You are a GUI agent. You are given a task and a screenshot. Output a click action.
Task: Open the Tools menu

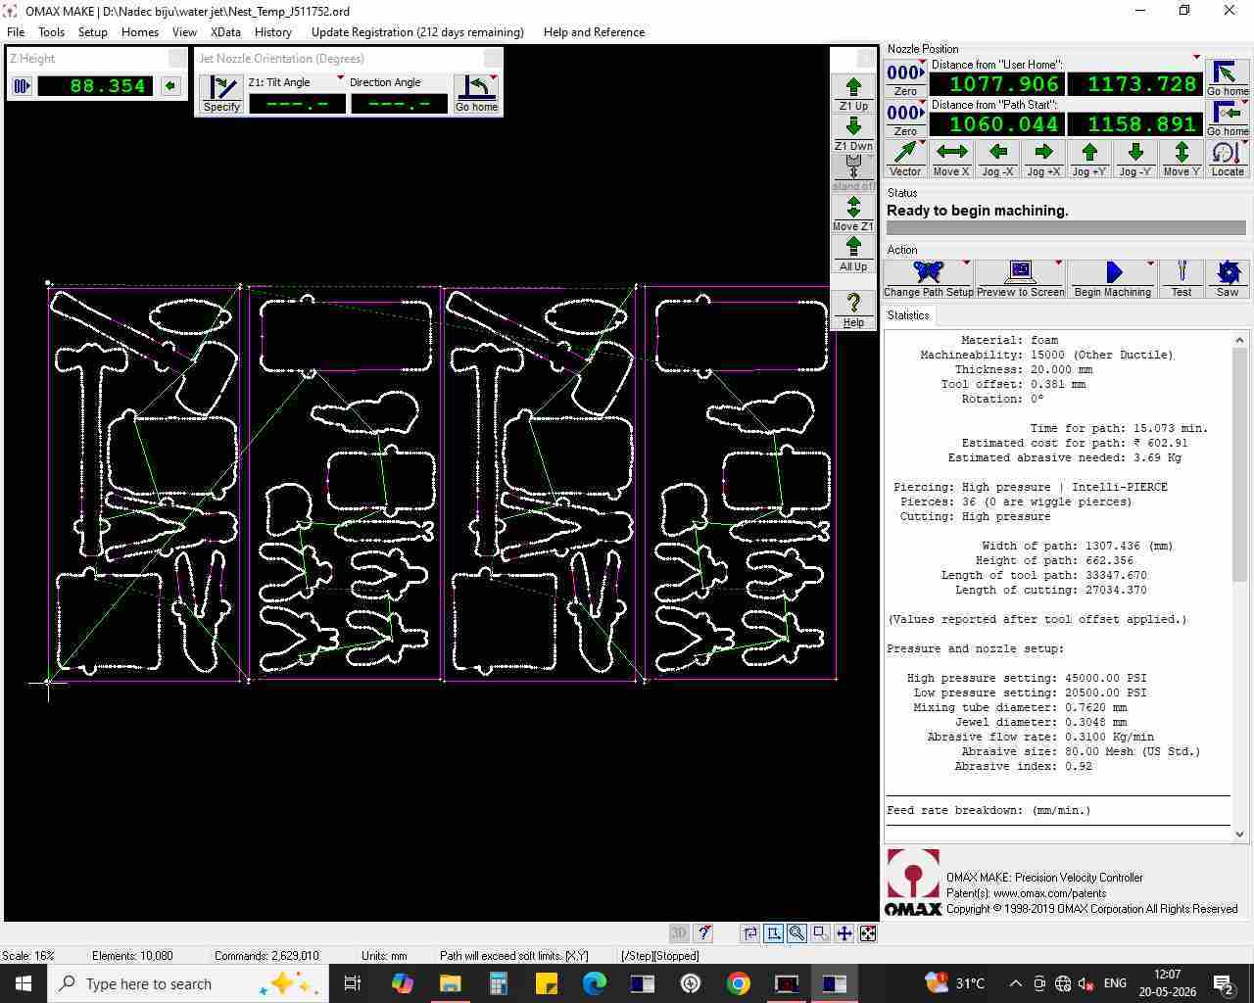[x=51, y=32]
